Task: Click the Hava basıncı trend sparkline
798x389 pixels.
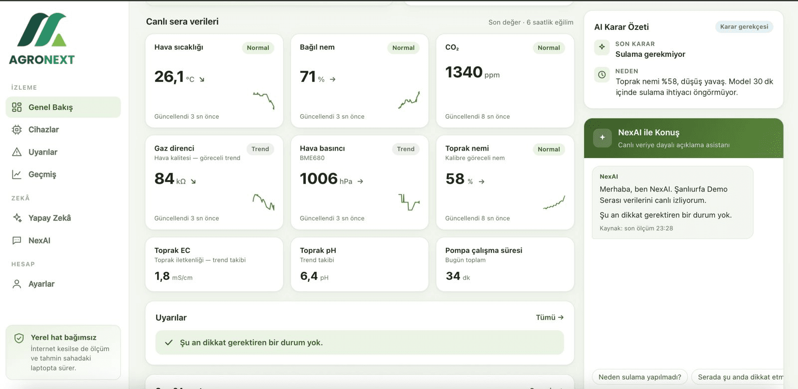Action: pos(409,201)
